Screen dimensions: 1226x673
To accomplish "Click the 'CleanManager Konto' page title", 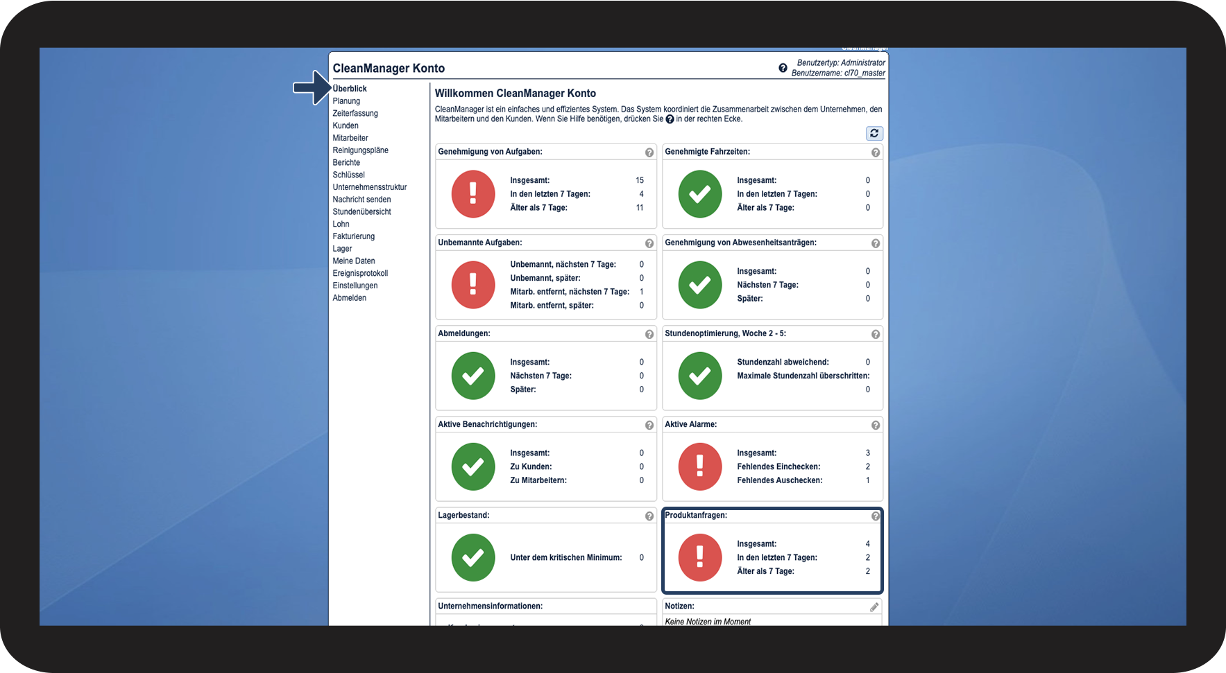I will coord(389,68).
